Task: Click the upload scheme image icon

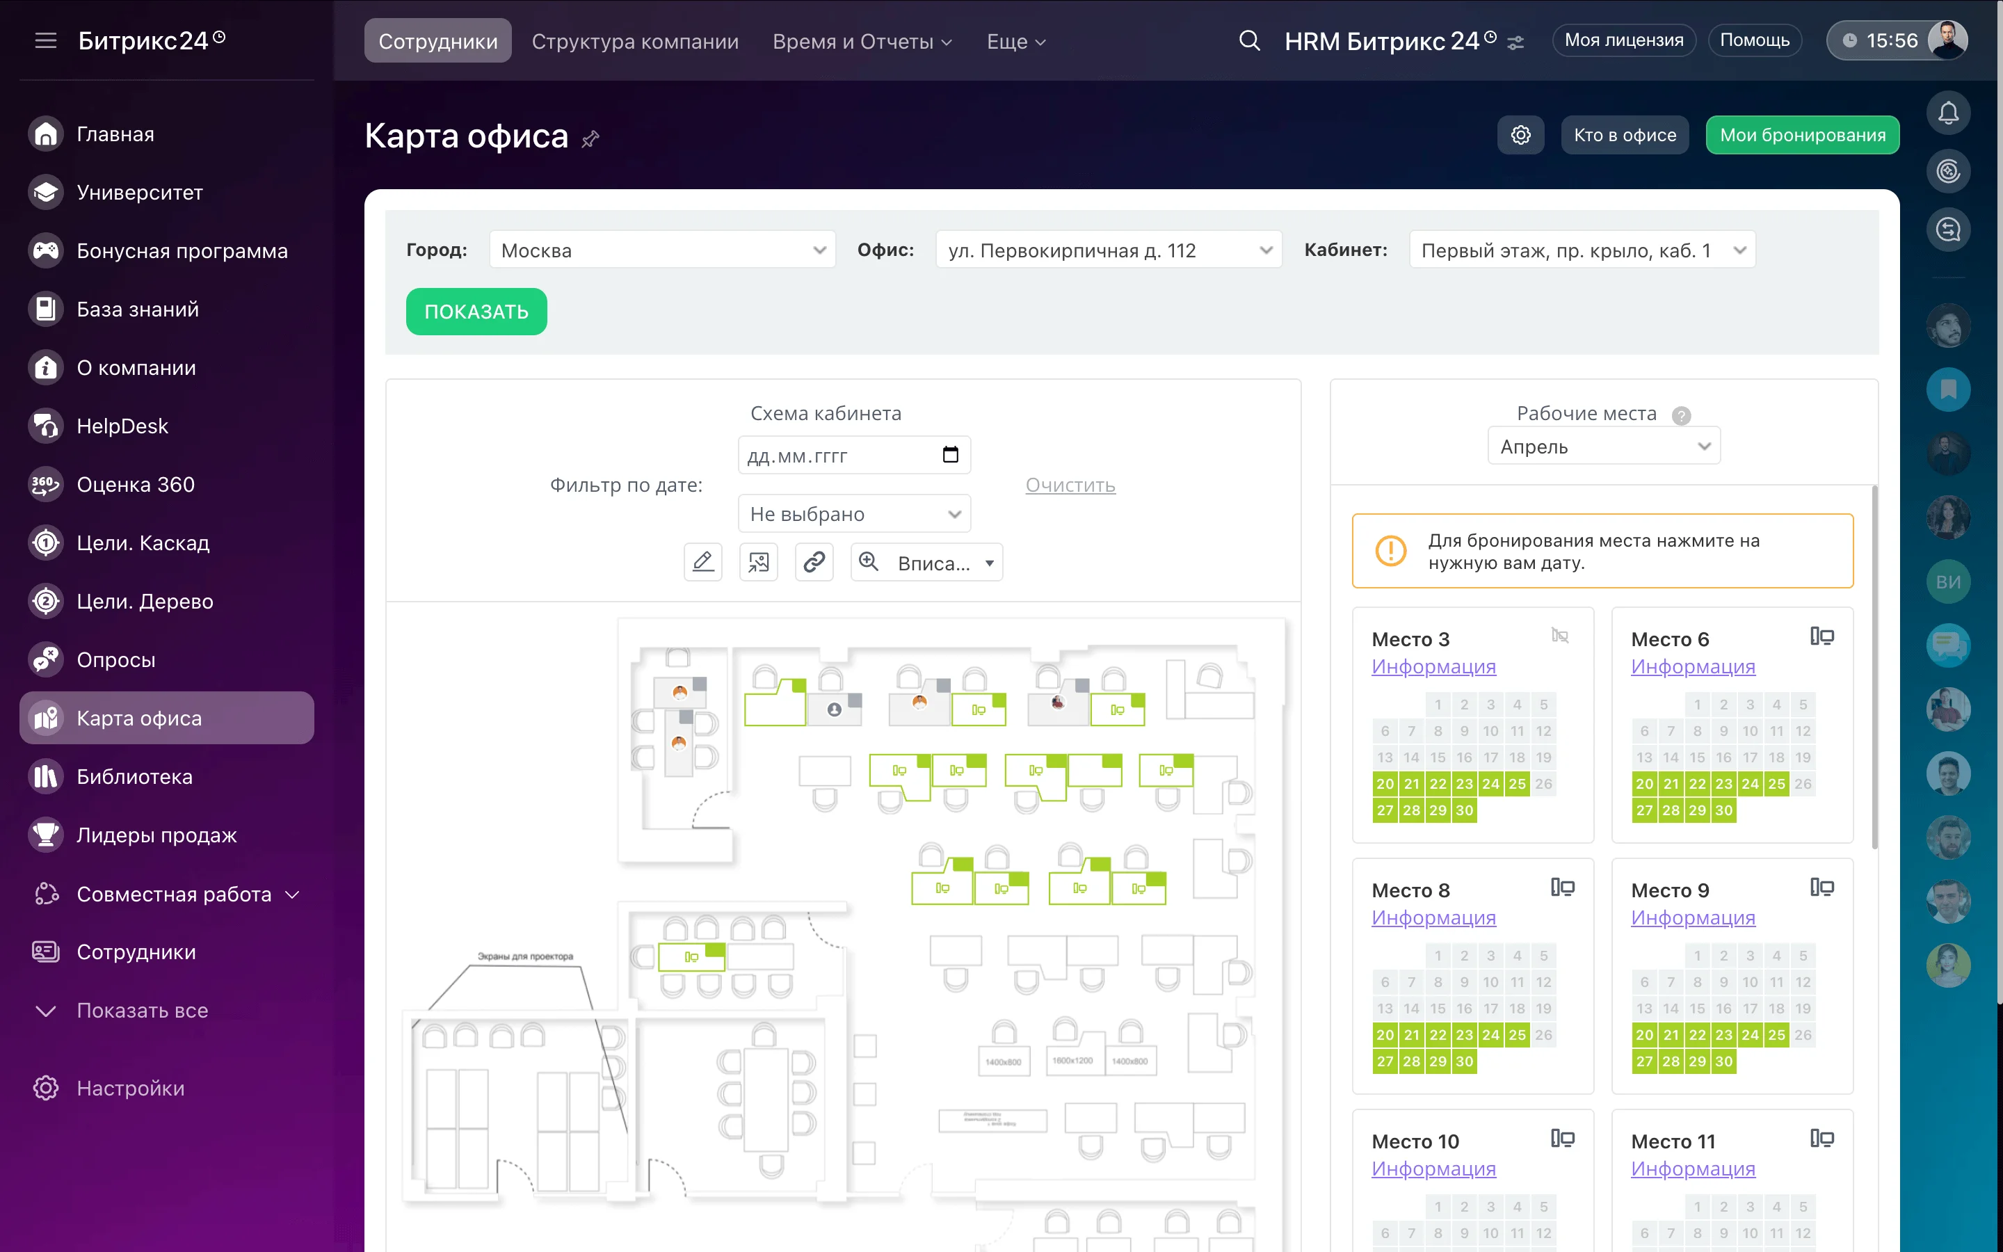Action: click(x=758, y=562)
